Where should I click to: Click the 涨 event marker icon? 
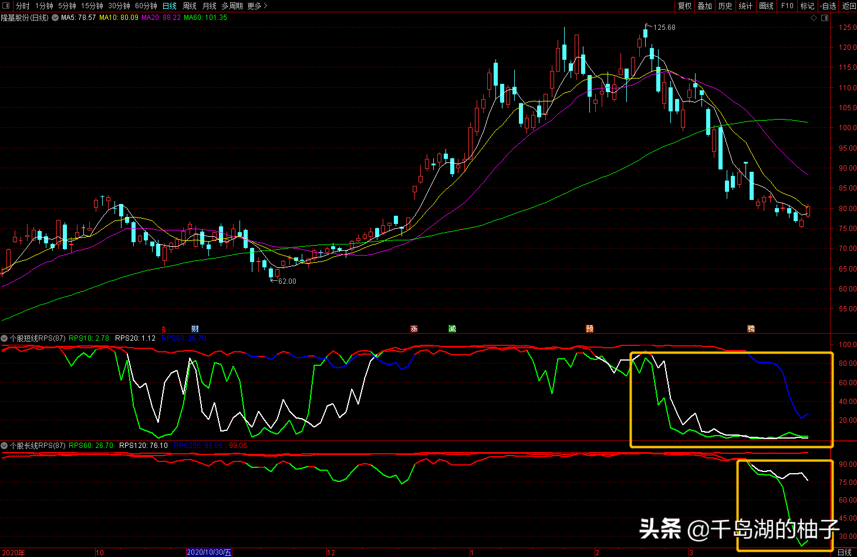(x=414, y=329)
